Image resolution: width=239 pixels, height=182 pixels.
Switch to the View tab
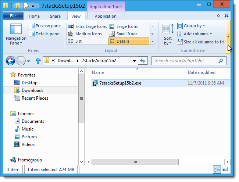[76, 16]
